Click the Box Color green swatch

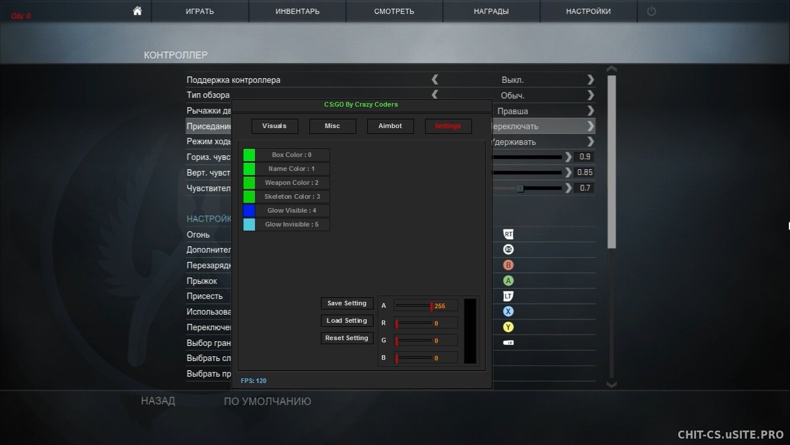coord(249,155)
